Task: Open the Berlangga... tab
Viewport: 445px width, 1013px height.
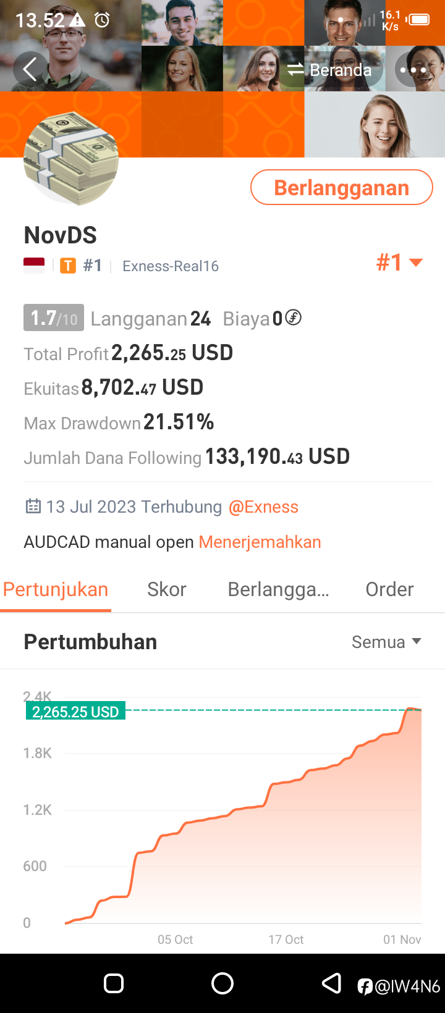Action: pyautogui.click(x=278, y=589)
